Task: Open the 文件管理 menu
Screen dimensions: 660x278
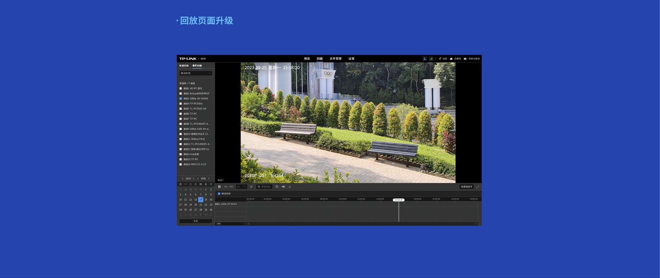Action: coord(335,59)
